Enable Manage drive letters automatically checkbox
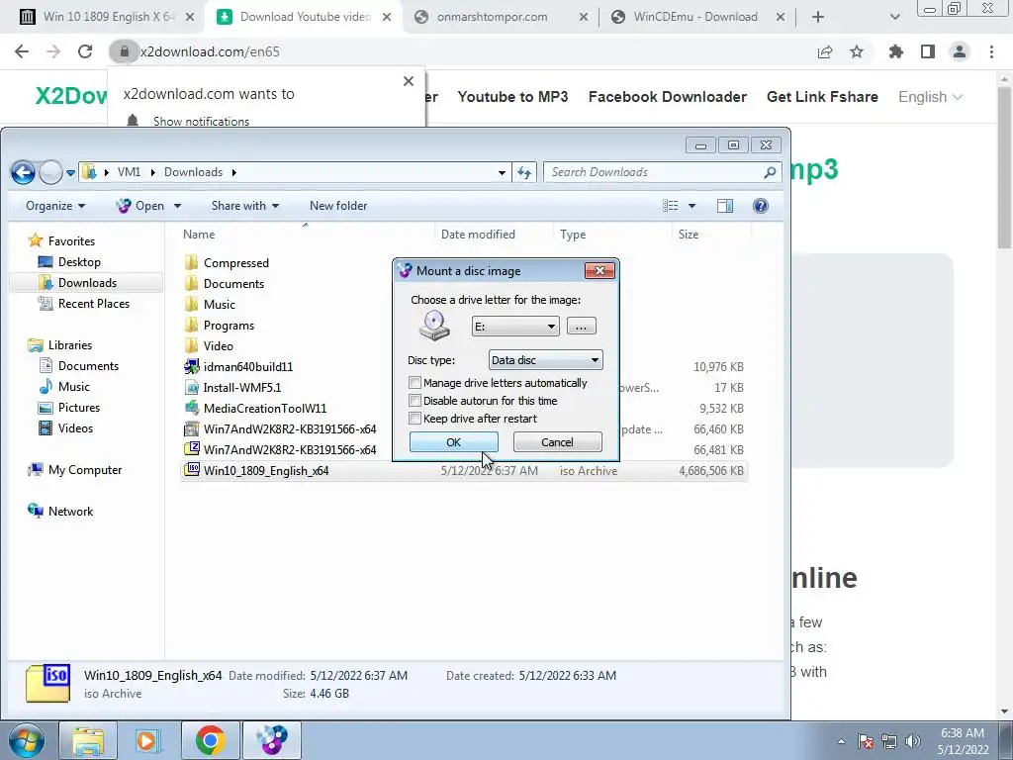Screen dimensions: 1013x760 click(414, 383)
